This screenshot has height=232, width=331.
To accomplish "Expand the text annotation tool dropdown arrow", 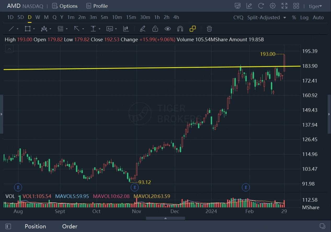I will (x=115, y=29).
